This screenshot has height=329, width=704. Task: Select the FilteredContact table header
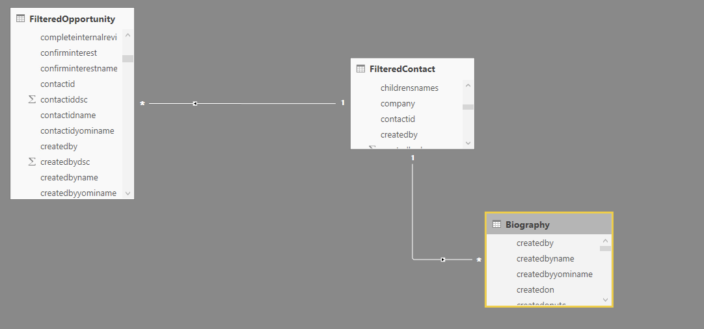412,69
